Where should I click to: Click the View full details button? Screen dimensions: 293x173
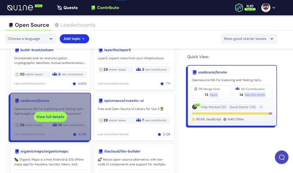click(50, 117)
